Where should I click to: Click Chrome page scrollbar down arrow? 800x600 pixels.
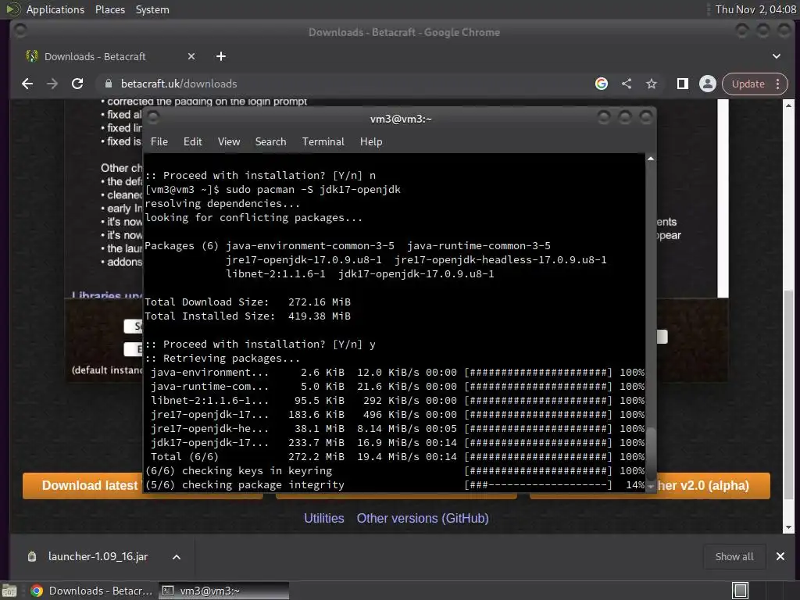coord(788,527)
